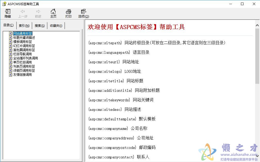The height and width of the screenshot is (162, 260).
Task: Click page icon beside 全站循环列表调用
Action: tap(11, 58)
